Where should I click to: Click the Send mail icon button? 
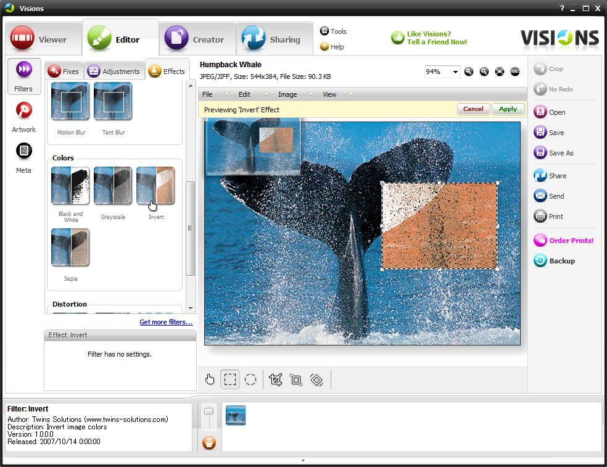click(549, 196)
